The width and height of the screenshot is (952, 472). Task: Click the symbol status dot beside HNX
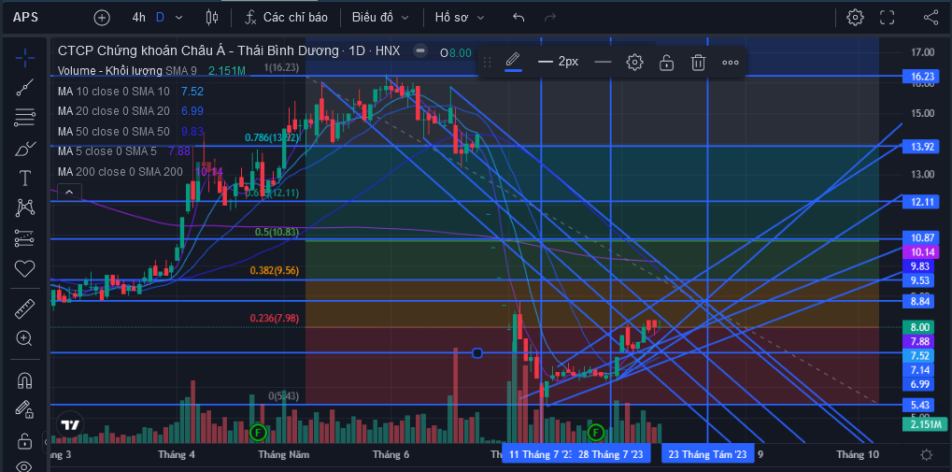420,51
